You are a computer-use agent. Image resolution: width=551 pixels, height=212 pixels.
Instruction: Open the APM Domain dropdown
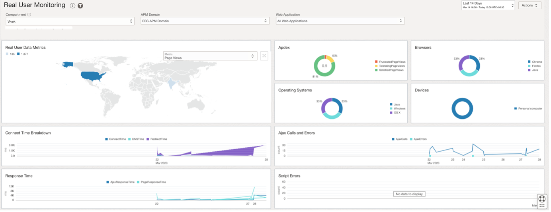(205, 21)
